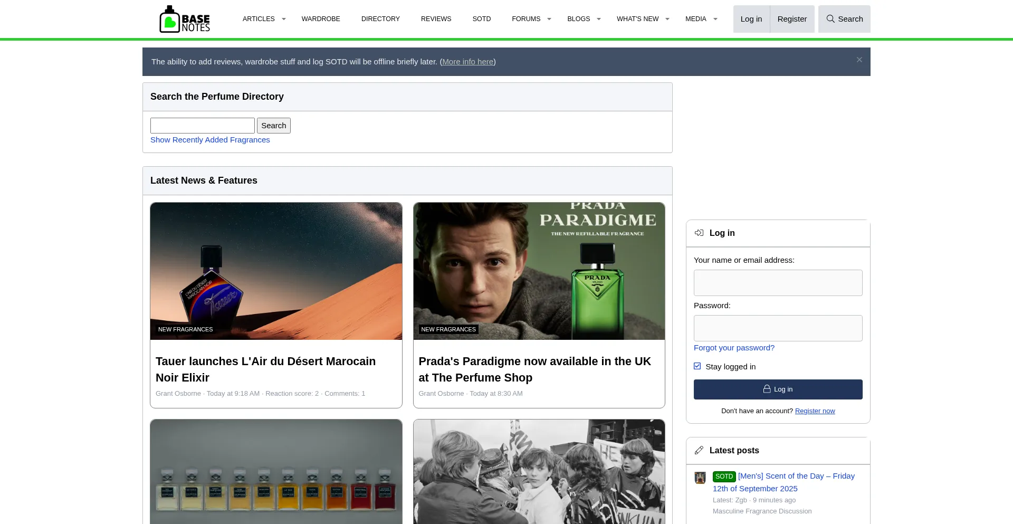Click 'Reaction score: 2' text
Viewport: 1013px width, 524px height.
point(292,394)
